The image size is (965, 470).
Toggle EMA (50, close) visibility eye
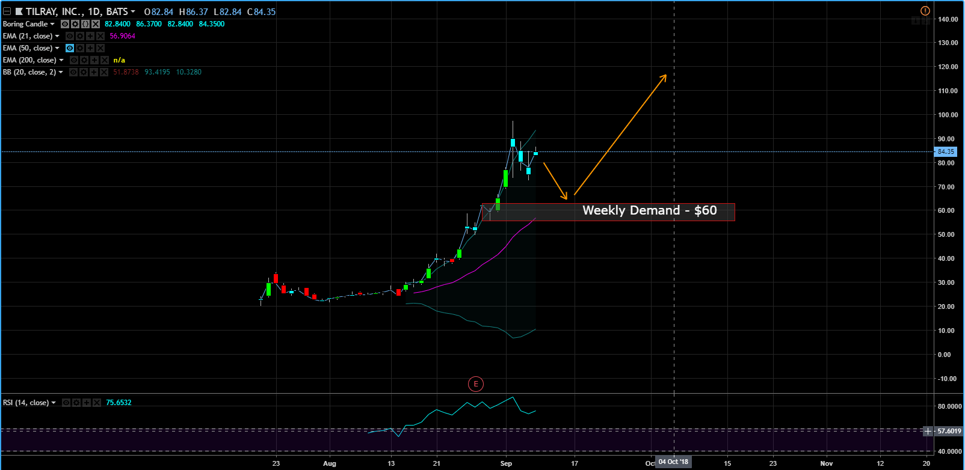pos(70,48)
